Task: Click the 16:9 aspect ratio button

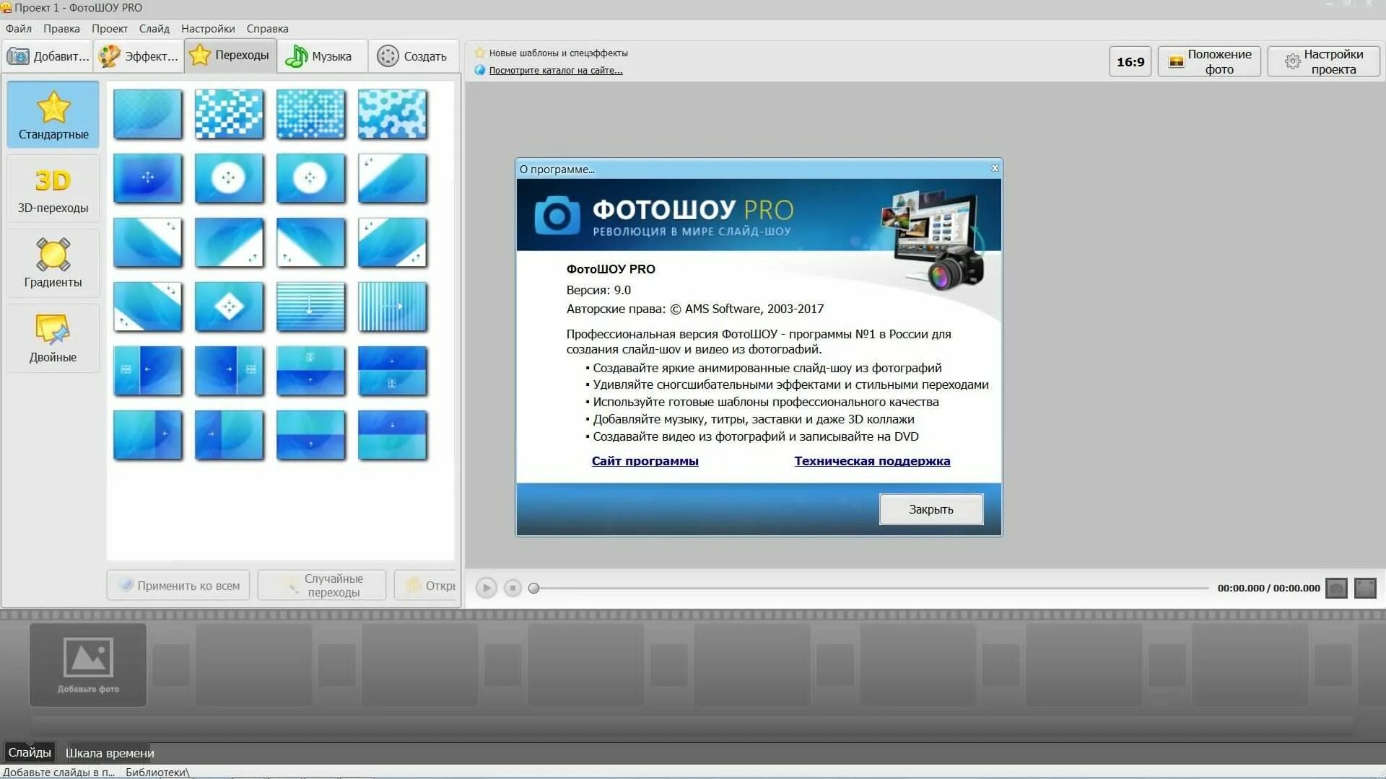Action: (x=1130, y=62)
